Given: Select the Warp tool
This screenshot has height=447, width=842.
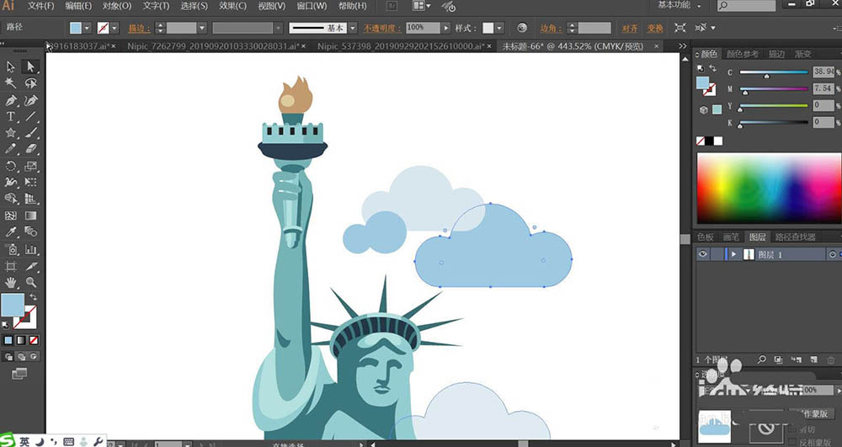Looking at the screenshot, I should [11, 183].
